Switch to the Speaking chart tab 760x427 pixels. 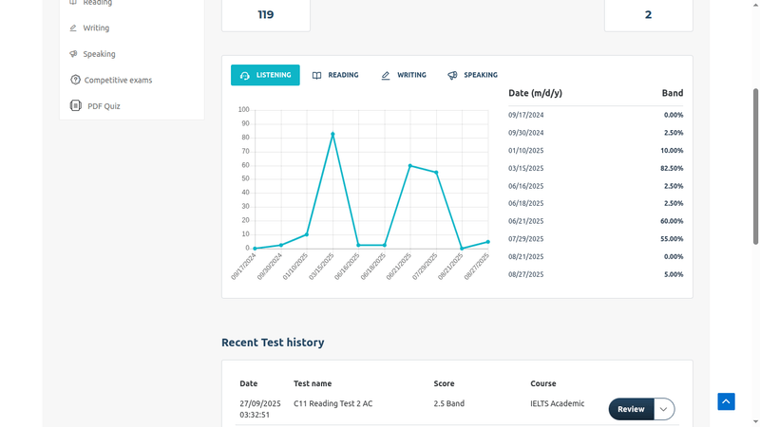coord(472,75)
